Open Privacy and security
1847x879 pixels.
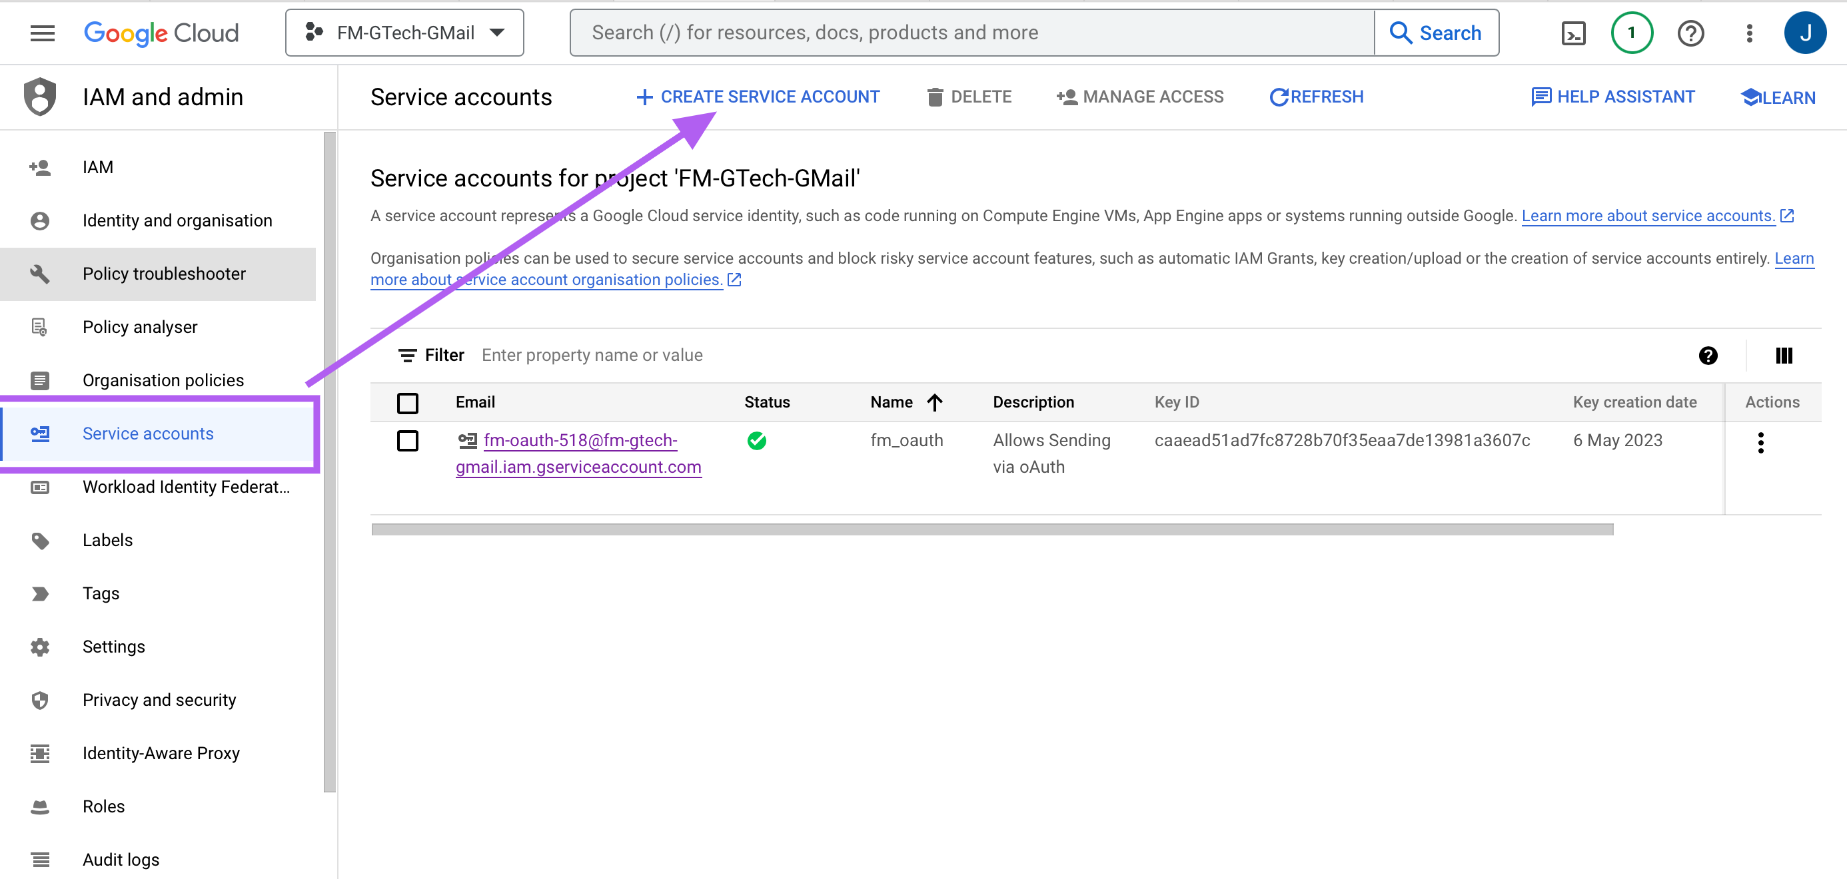158,700
